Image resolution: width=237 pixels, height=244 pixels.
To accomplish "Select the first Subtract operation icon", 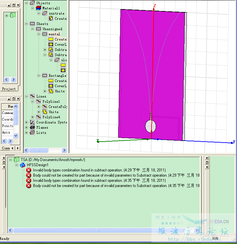I will (51, 50).
